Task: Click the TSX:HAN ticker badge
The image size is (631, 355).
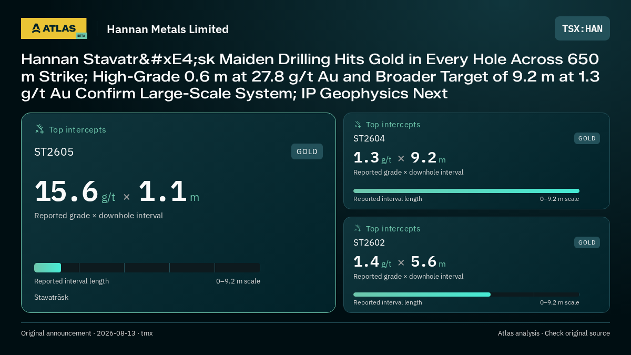Action: [582, 28]
